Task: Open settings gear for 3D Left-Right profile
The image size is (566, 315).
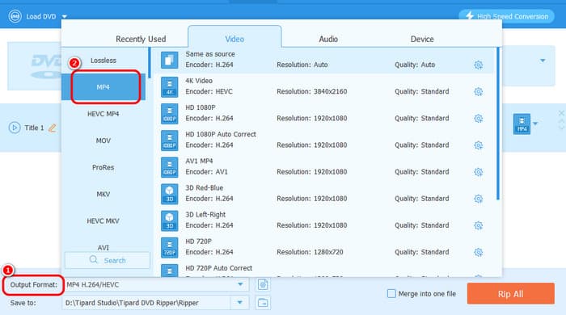Action: pos(479,225)
